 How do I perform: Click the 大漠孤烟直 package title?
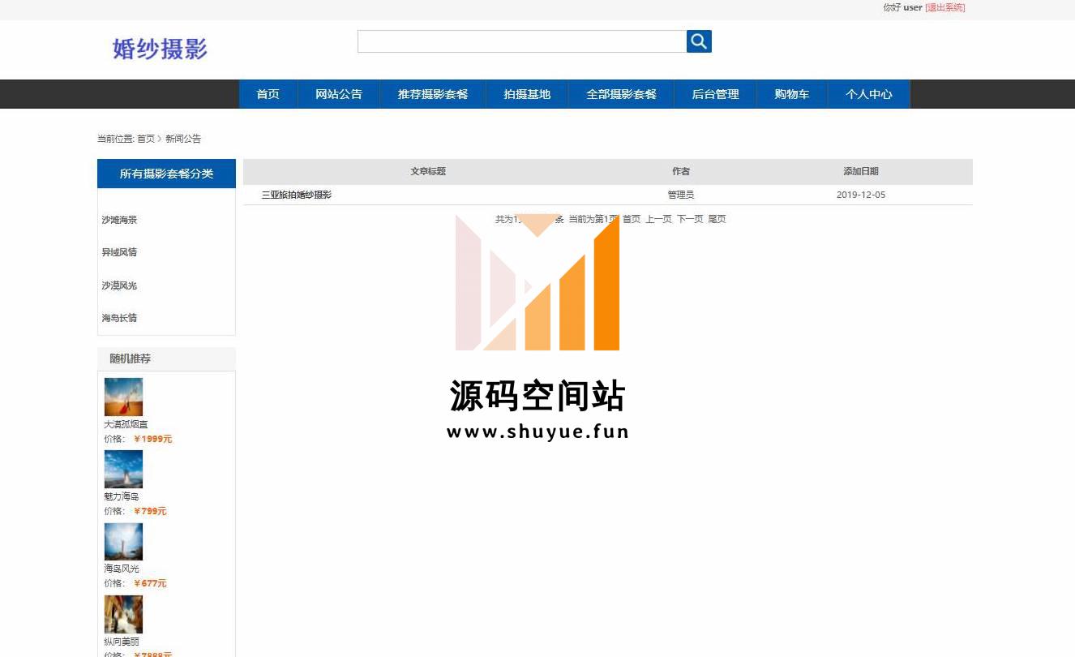point(126,424)
